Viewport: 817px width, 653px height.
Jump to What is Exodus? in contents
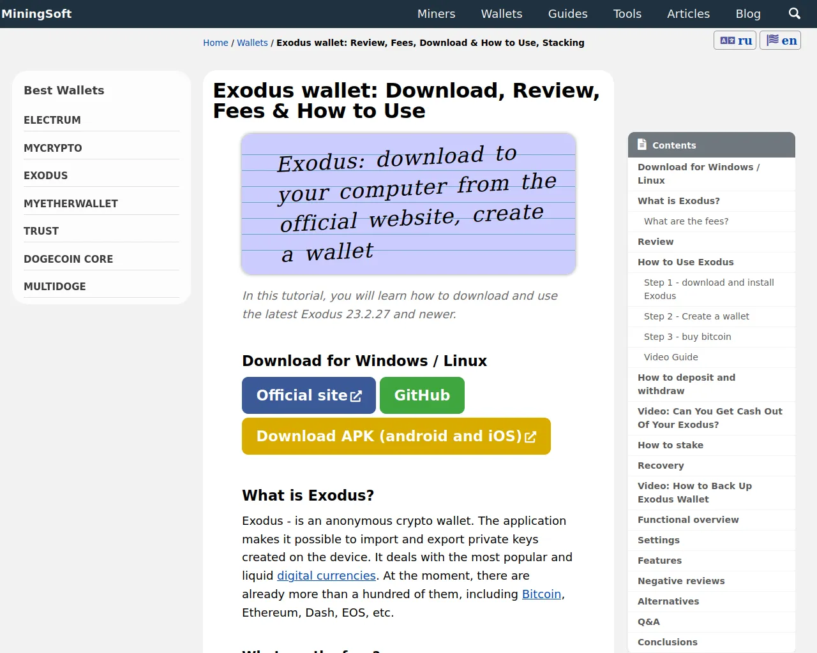coord(712,201)
